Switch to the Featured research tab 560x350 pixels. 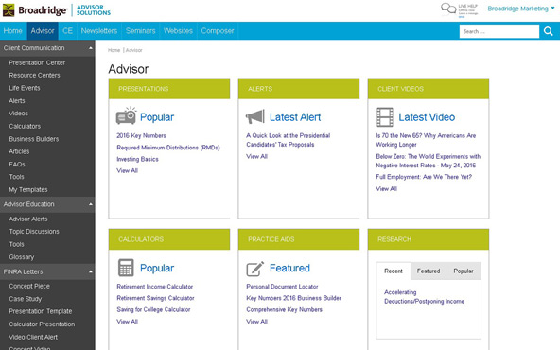[x=429, y=271]
